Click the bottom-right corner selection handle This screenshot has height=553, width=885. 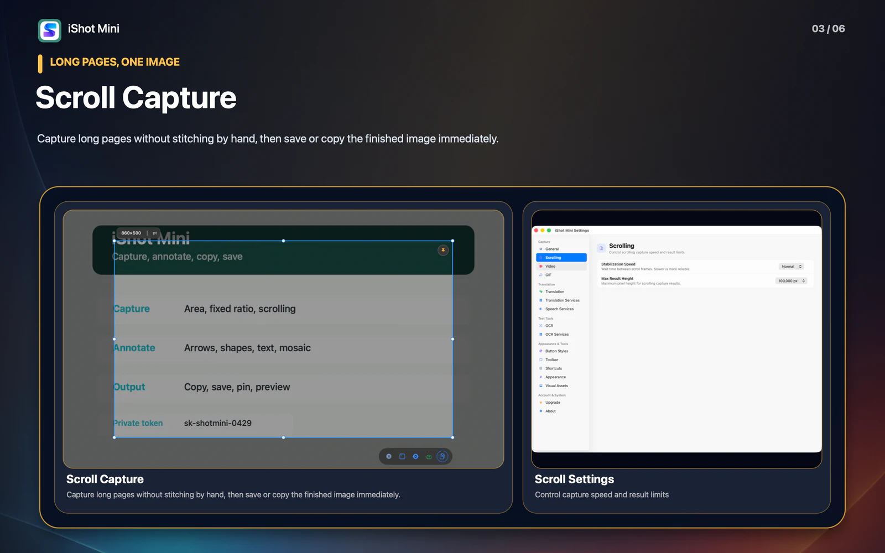452,437
